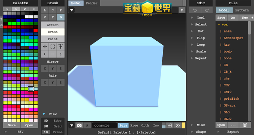Open the goldfish model file
This screenshot has height=135, width=254.
pos(231,99)
